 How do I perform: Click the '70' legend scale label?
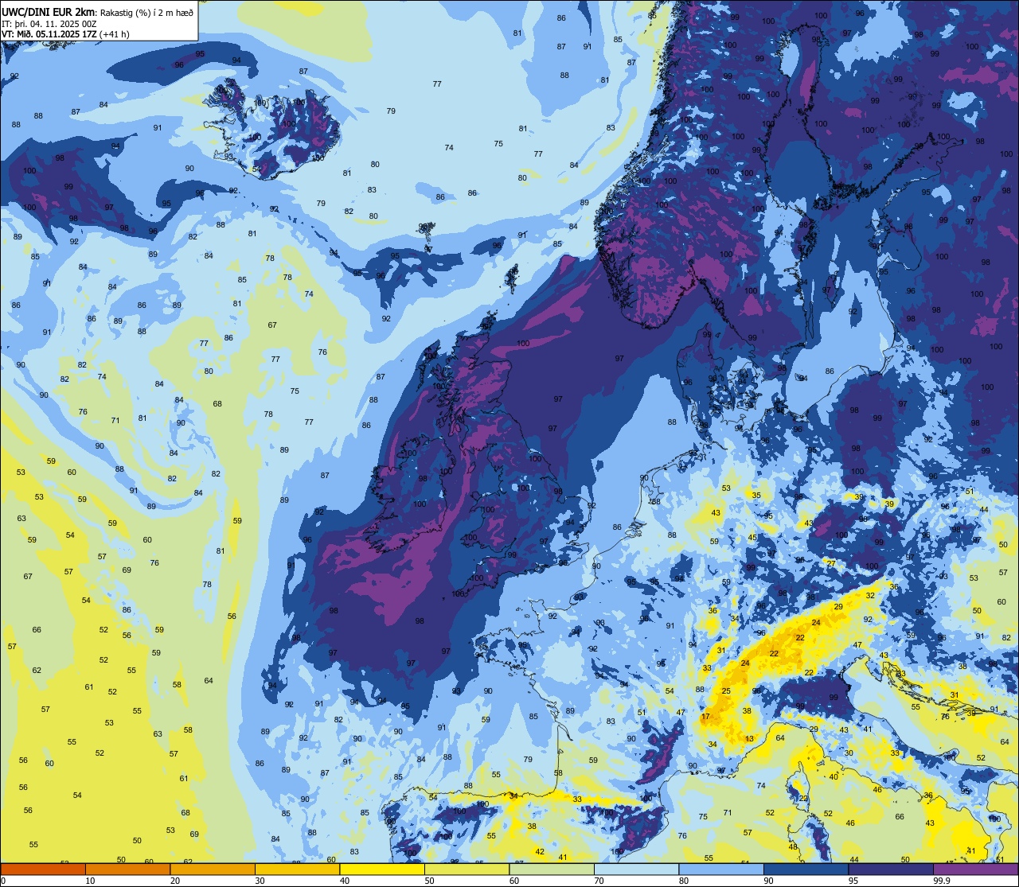(599, 881)
